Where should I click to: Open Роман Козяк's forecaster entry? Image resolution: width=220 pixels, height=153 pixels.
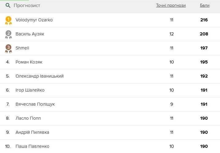29,62
